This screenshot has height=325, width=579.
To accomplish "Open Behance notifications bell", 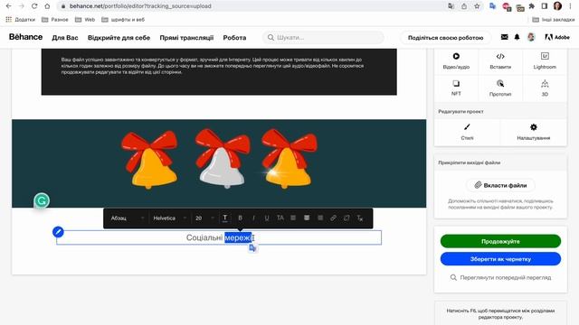I will click(517, 37).
